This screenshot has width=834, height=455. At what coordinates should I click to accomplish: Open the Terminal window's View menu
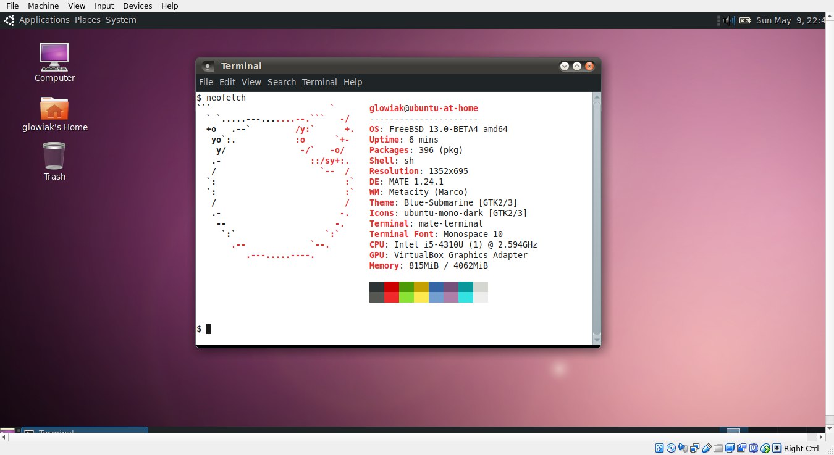(251, 82)
